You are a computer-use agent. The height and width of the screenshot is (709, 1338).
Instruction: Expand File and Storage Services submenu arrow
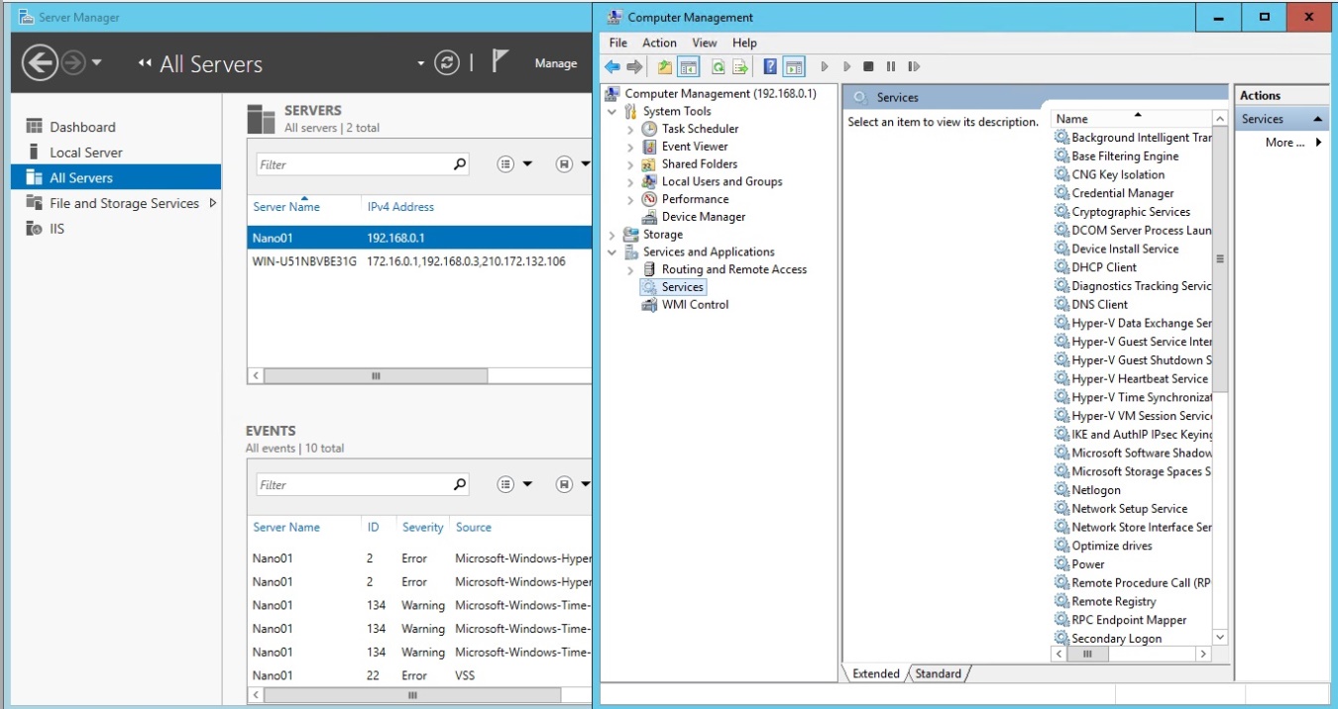click(x=212, y=203)
